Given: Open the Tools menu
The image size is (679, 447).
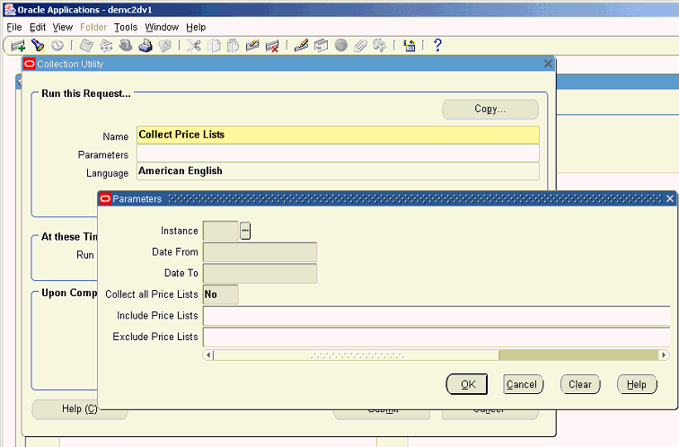Looking at the screenshot, I should coord(126,27).
